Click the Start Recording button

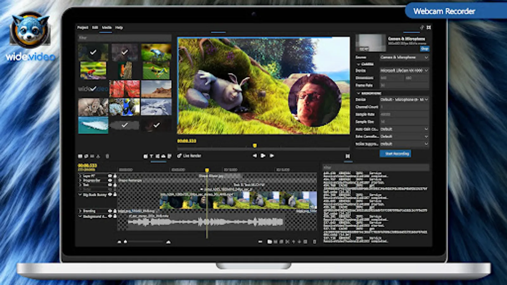coord(395,154)
